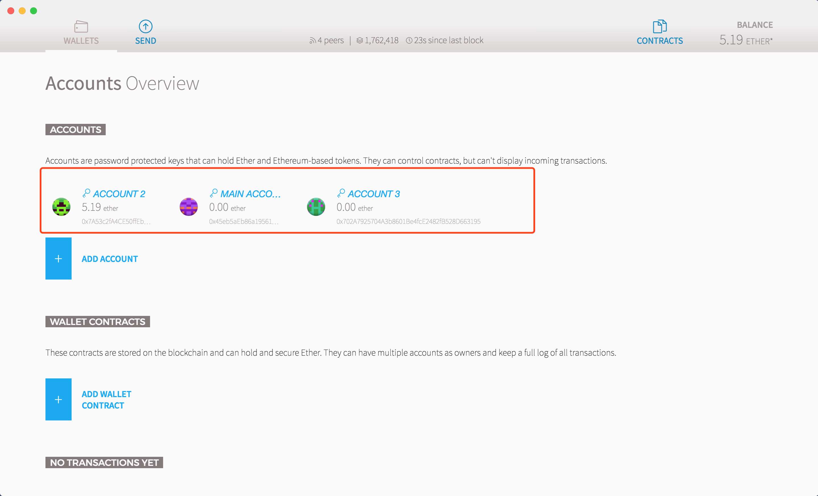818x496 pixels.
Task: Click the 23s since last block text
Action: tap(448, 41)
